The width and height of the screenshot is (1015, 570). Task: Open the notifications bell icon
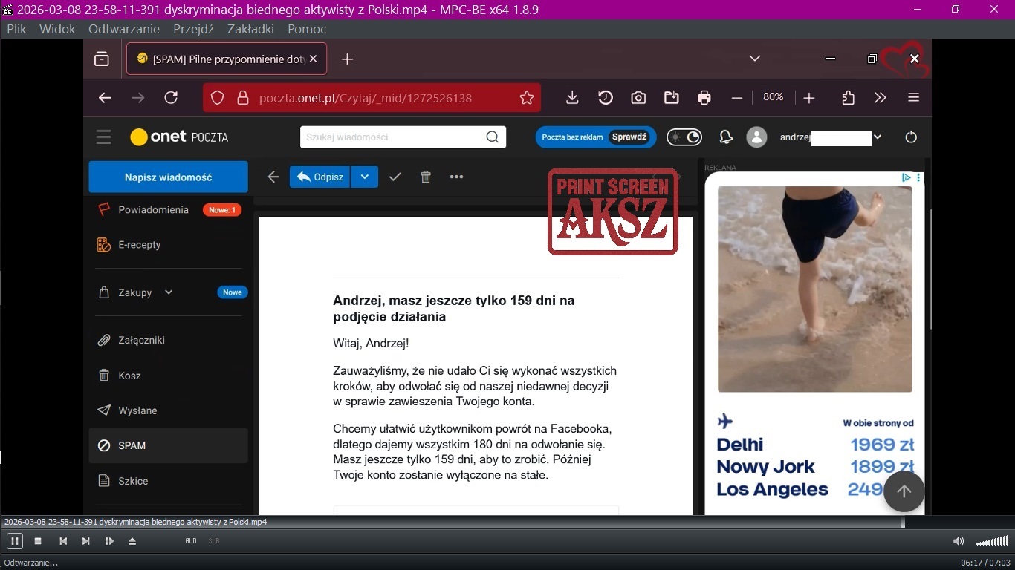726,137
